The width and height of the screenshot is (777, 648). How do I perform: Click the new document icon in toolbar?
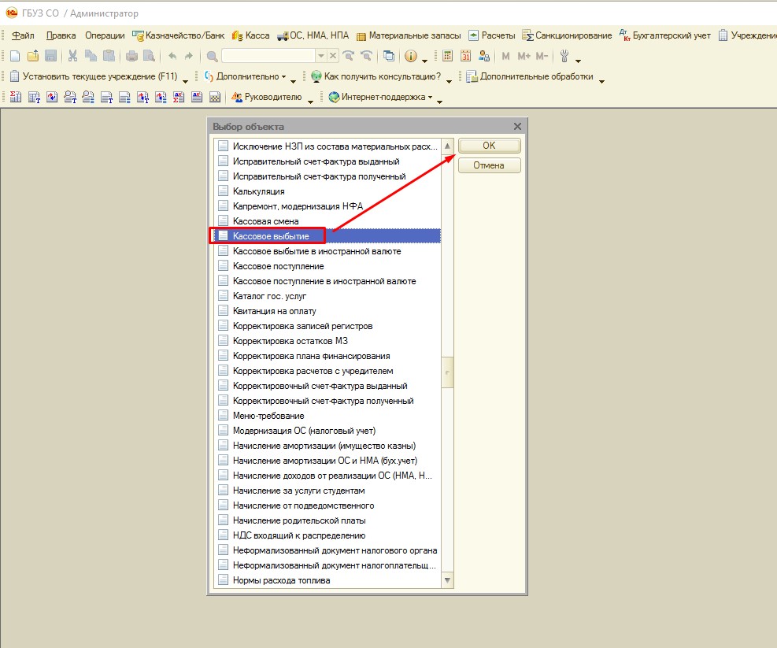click(14, 56)
